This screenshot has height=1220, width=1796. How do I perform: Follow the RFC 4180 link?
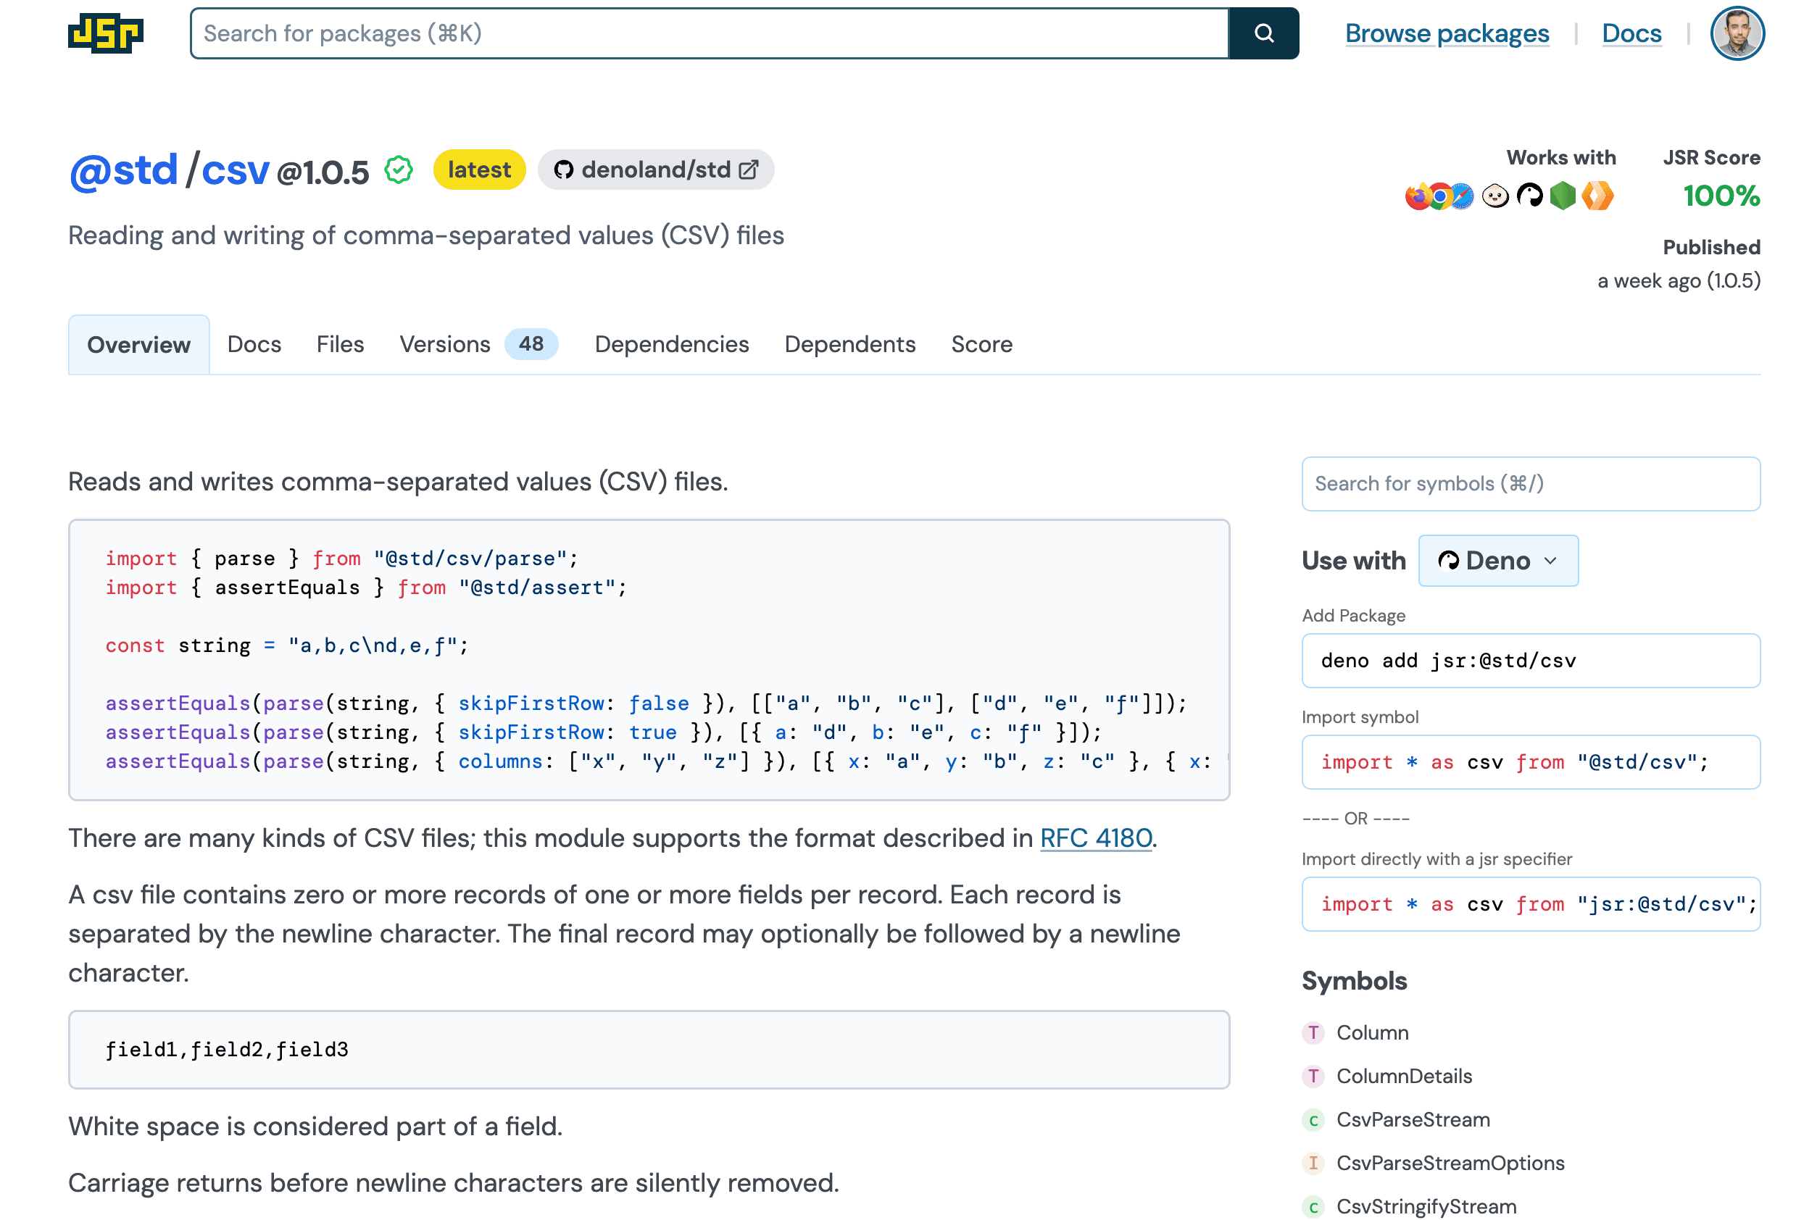tap(1096, 838)
